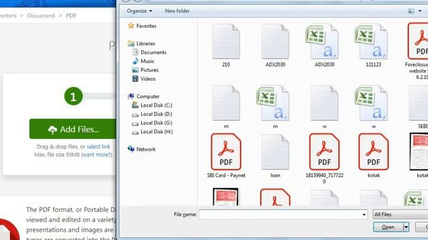Select the kotak image thumbnail
Viewport: 428px width, 240px height.
click(419, 155)
